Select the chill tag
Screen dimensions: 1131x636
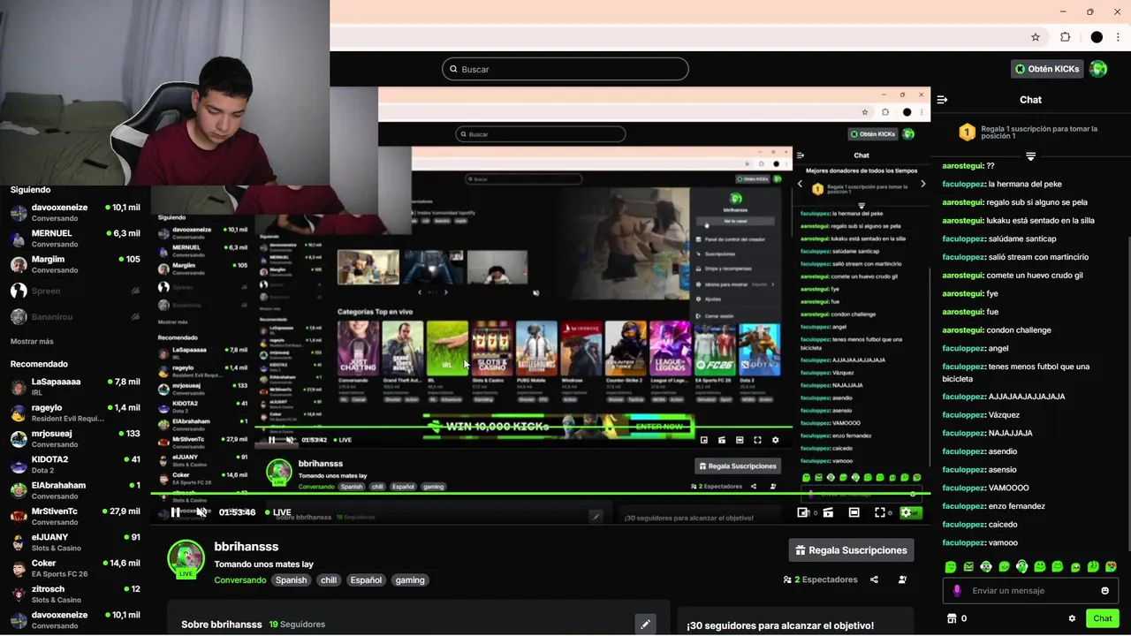329,580
